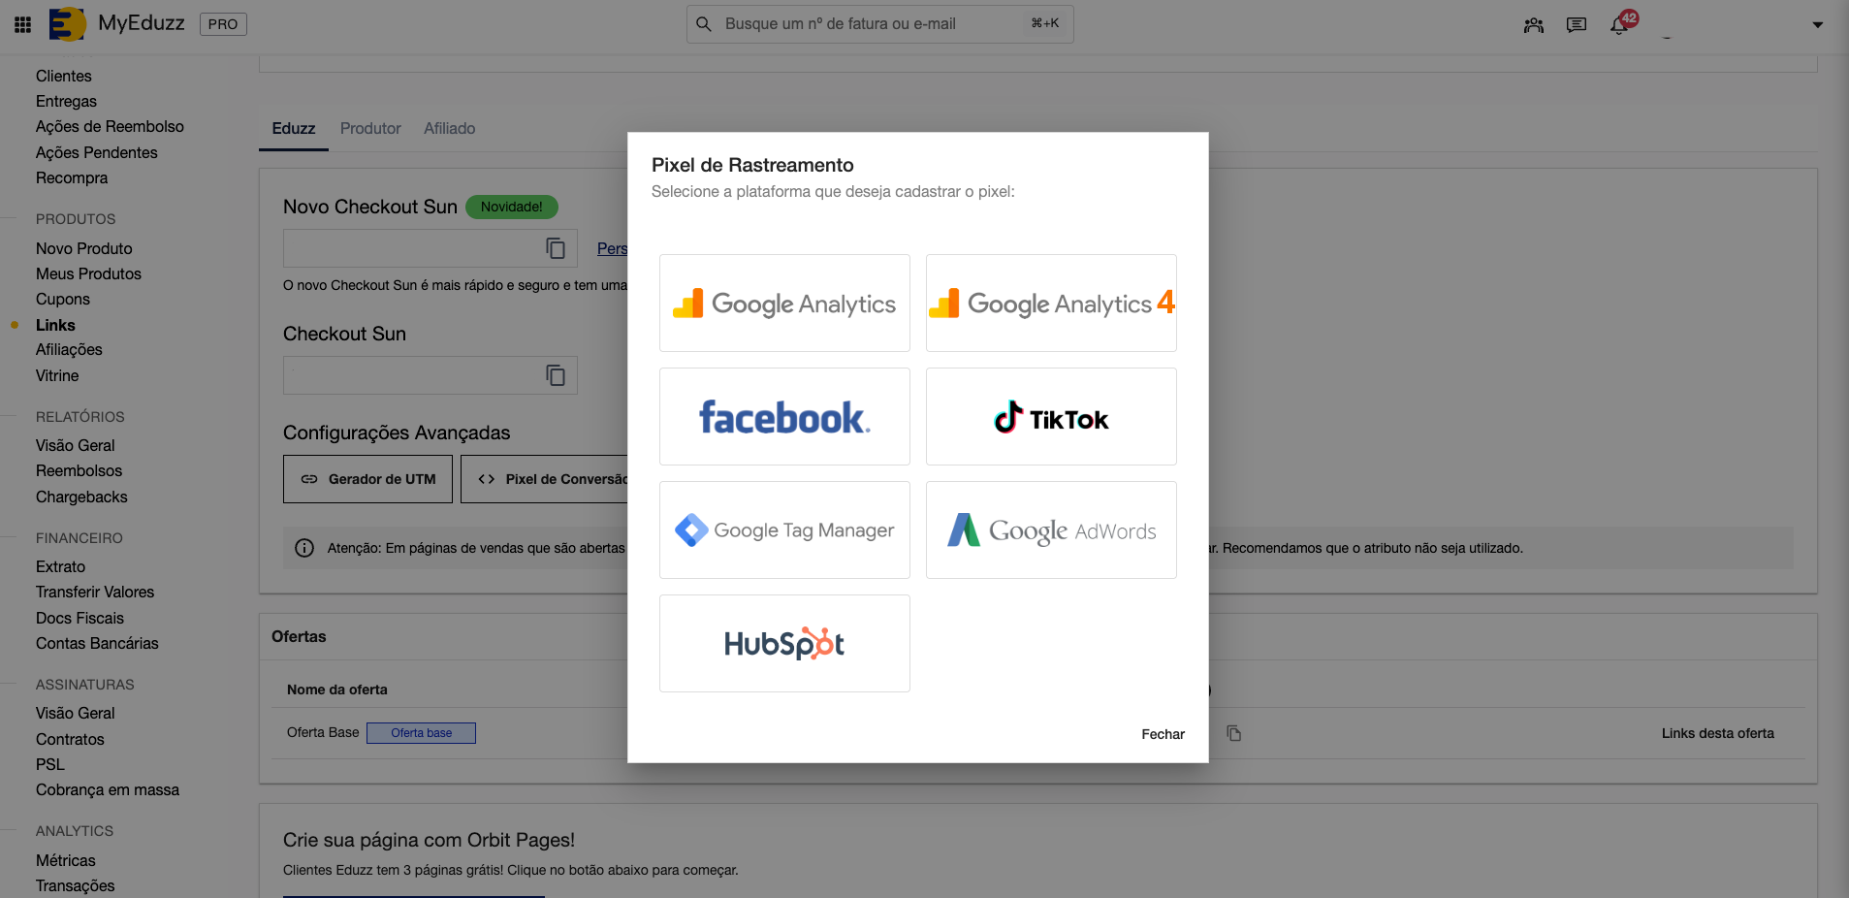Open the apps grid menu icon
Screen dimensions: 1849x898
(22, 24)
